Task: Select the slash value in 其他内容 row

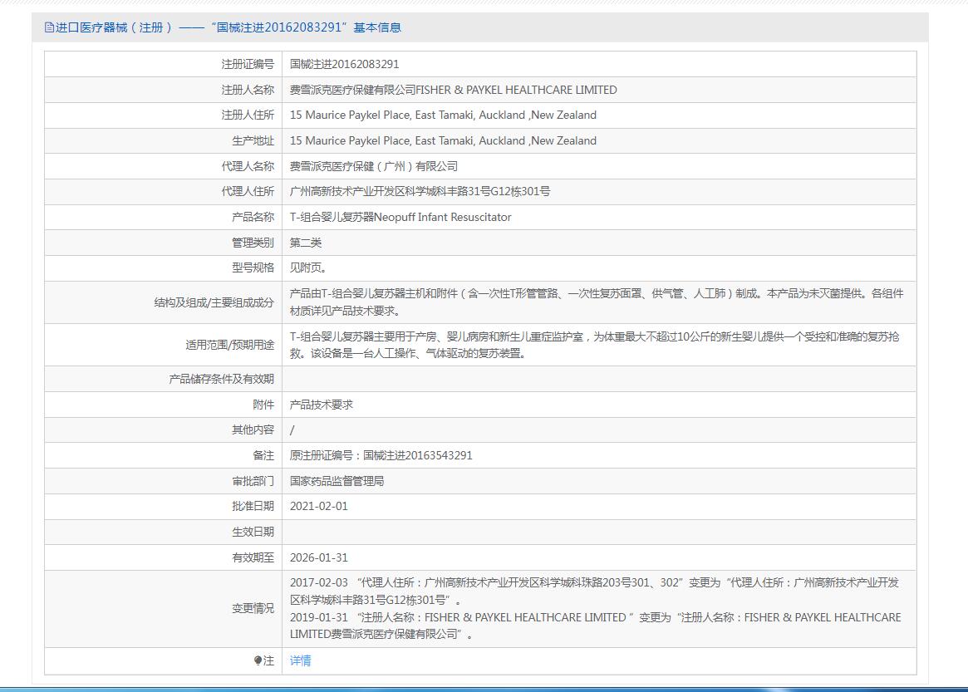Action: tap(292, 429)
